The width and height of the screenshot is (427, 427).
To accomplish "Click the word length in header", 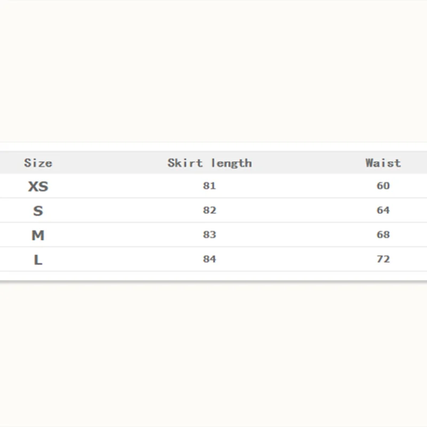I will [x=231, y=163].
